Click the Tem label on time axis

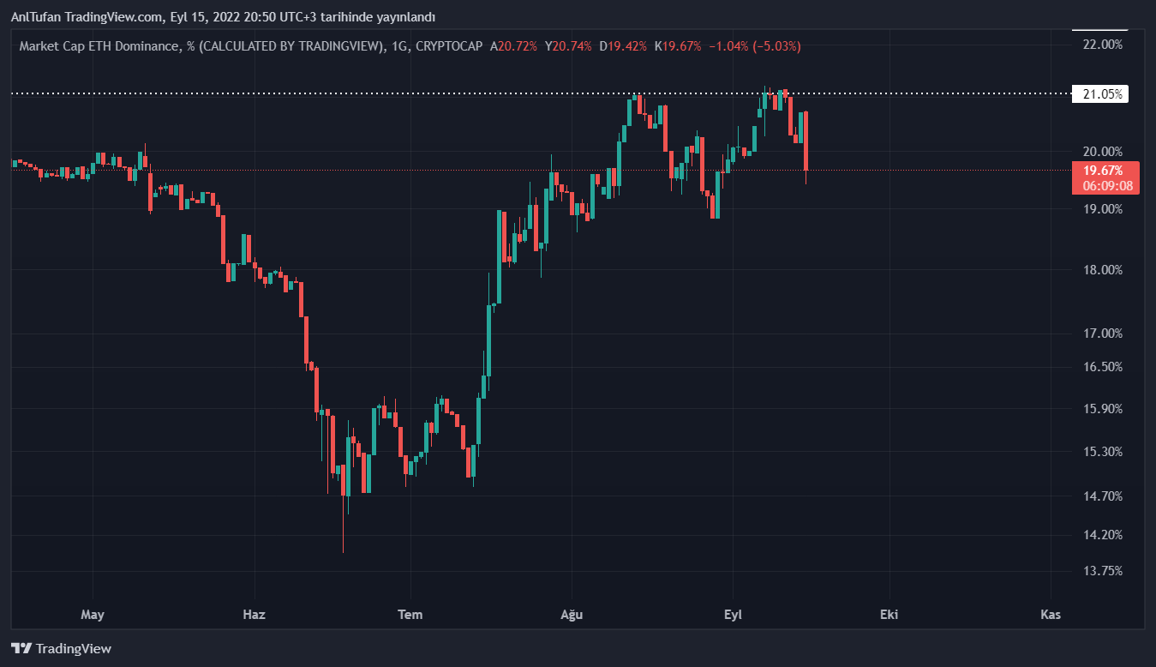[x=410, y=615]
